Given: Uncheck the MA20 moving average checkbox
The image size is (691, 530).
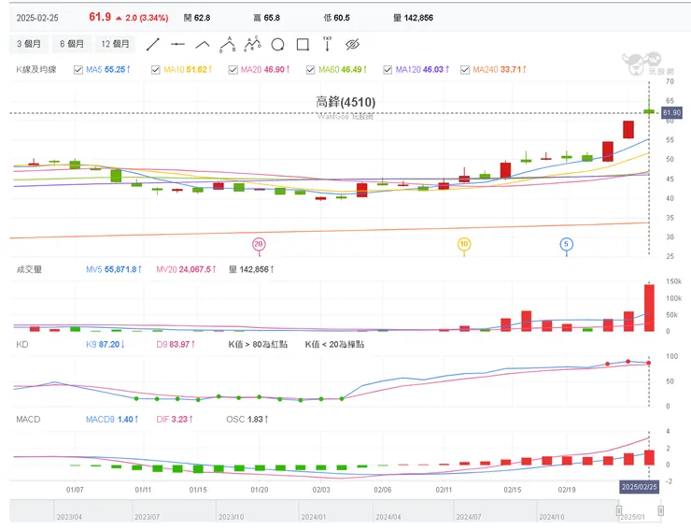Looking at the screenshot, I should coord(233,70).
